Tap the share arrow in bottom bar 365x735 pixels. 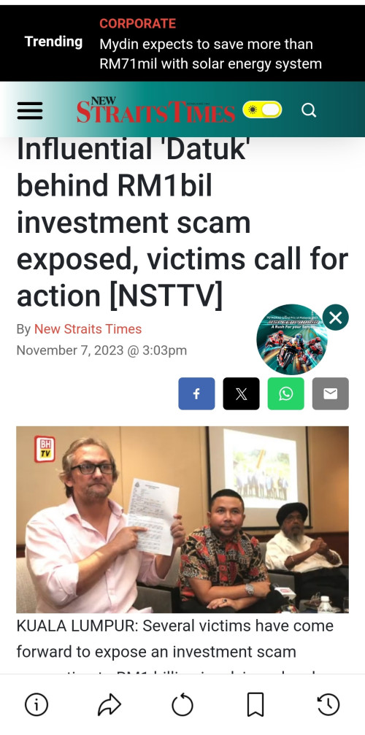click(x=109, y=704)
